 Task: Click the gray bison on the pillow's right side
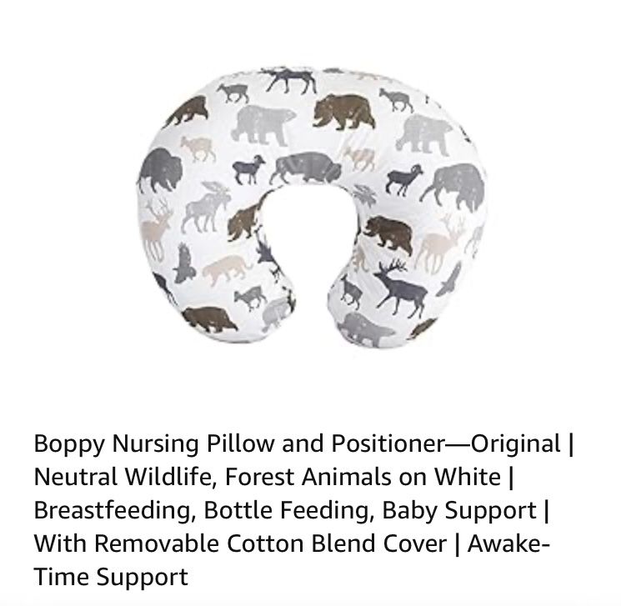tap(454, 187)
